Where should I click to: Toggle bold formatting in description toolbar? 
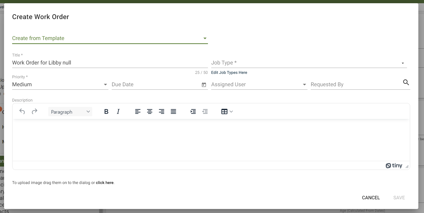pyautogui.click(x=106, y=111)
